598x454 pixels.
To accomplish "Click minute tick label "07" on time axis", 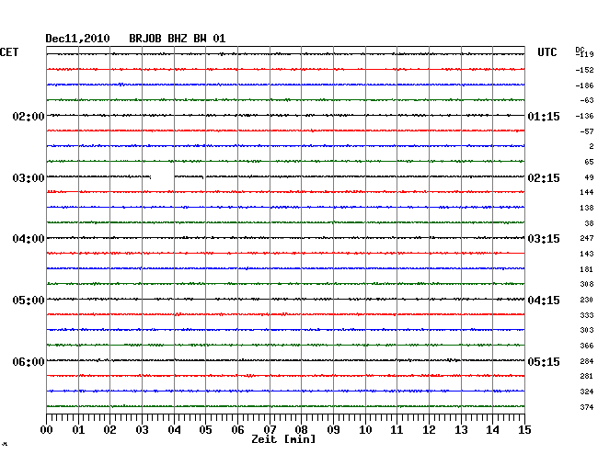I will click(270, 430).
